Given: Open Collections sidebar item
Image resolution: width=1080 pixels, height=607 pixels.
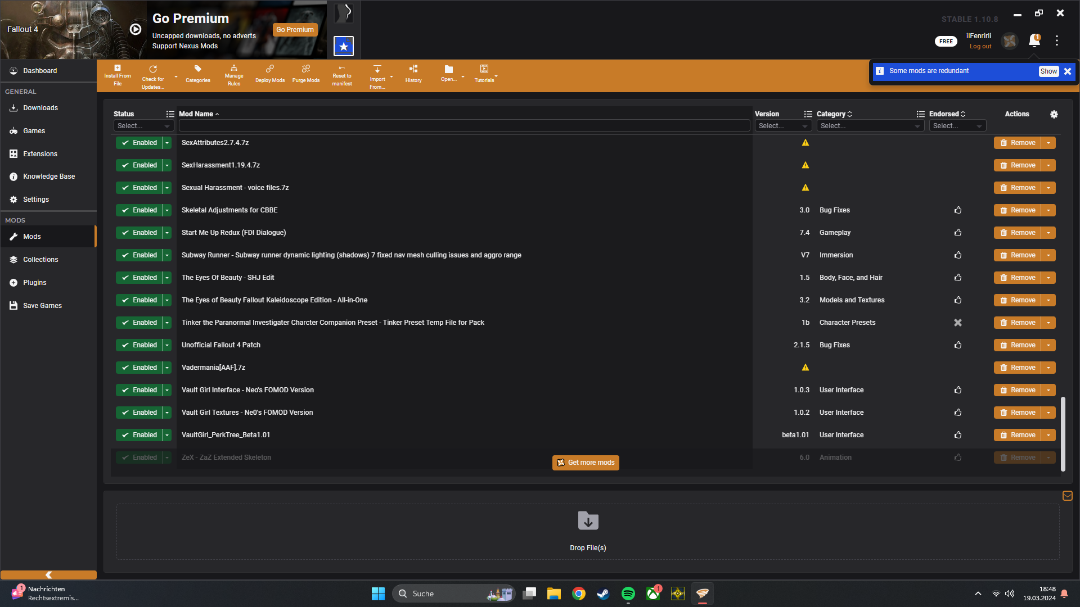Looking at the screenshot, I should [48, 260].
